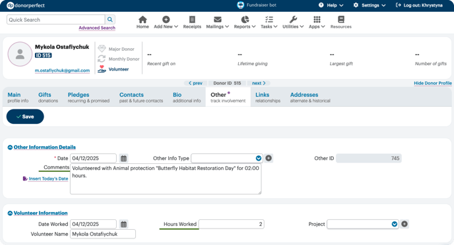Switch to the Contacts tab
This screenshot has height=245, width=454.
point(141,97)
